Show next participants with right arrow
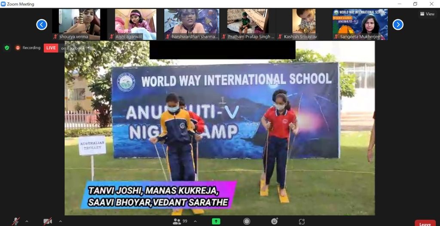Screen dimensions: 440x226 pyautogui.click(x=398, y=25)
